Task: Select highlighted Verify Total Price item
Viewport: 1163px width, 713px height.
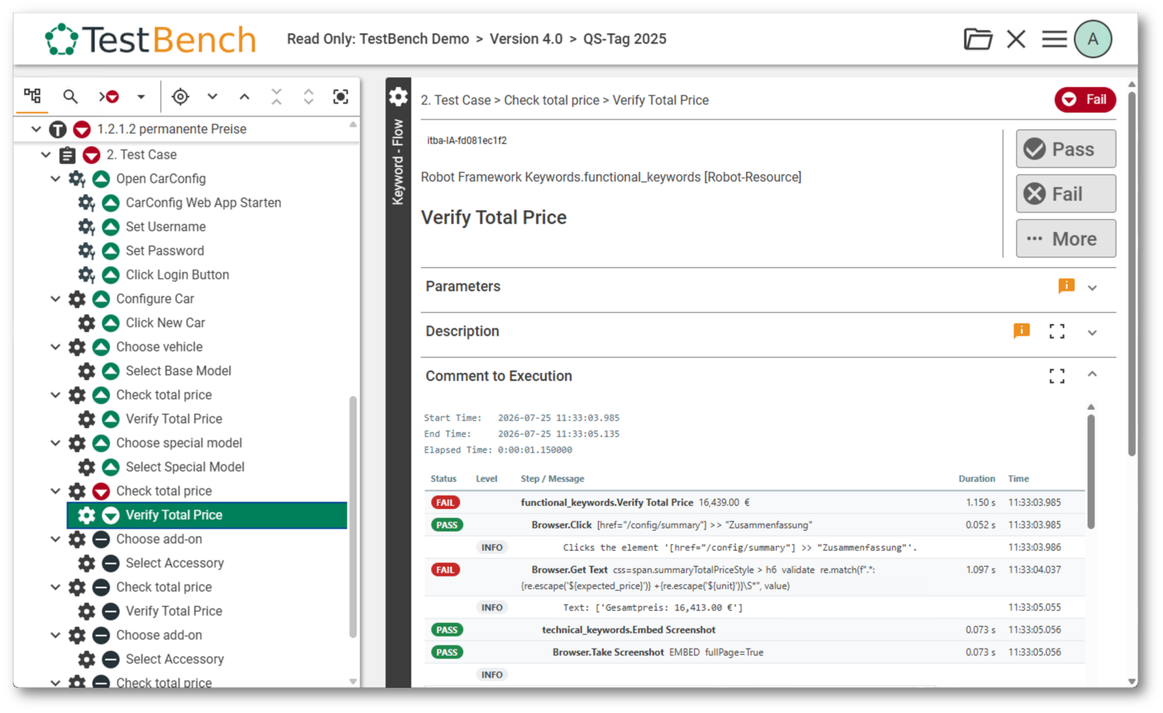Action: click(207, 515)
